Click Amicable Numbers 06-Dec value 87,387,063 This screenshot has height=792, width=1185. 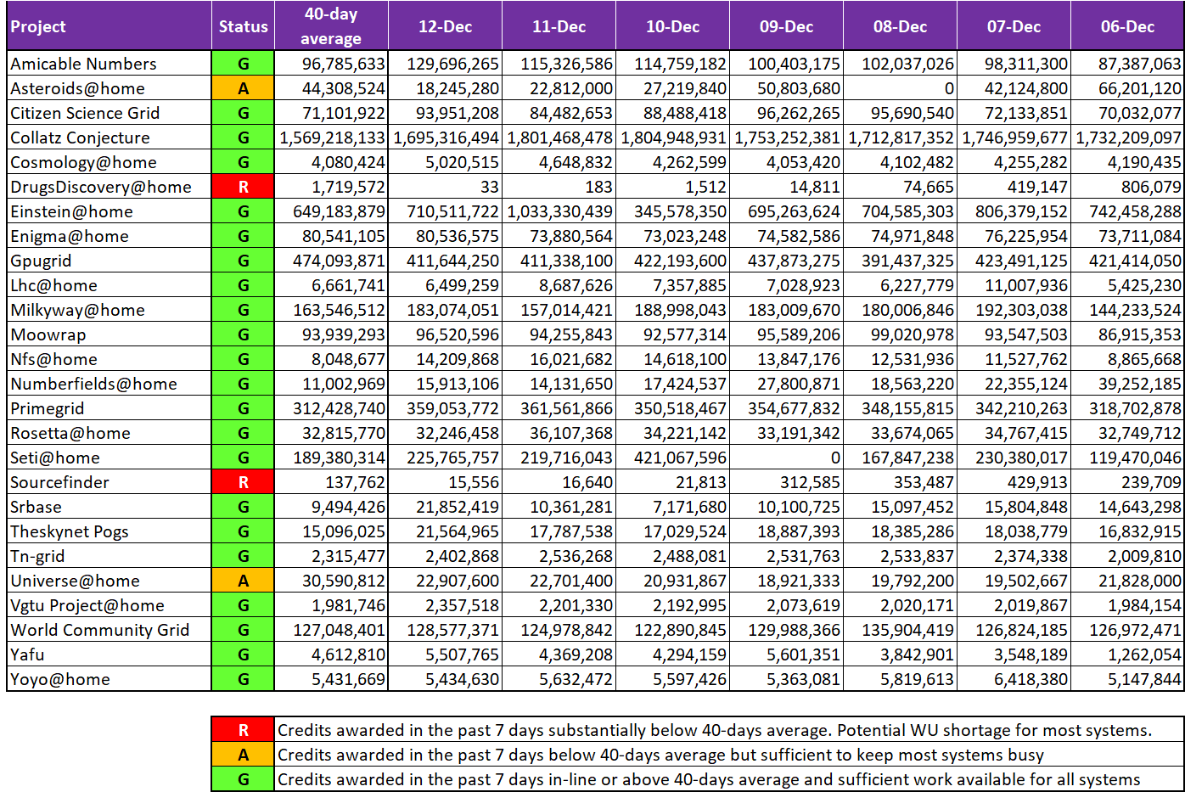coord(1127,64)
